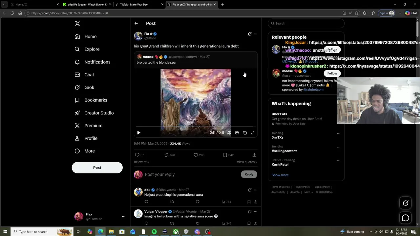Open Bookmarks page
Screen dimensions: 420x236
point(91,100)
